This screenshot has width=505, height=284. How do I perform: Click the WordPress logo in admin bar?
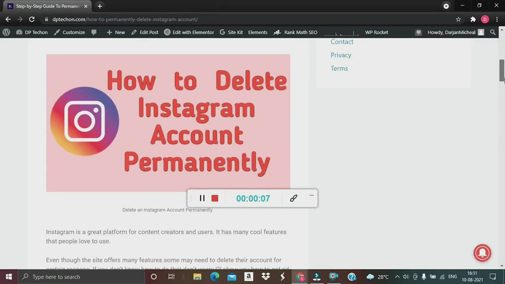pos(6,32)
